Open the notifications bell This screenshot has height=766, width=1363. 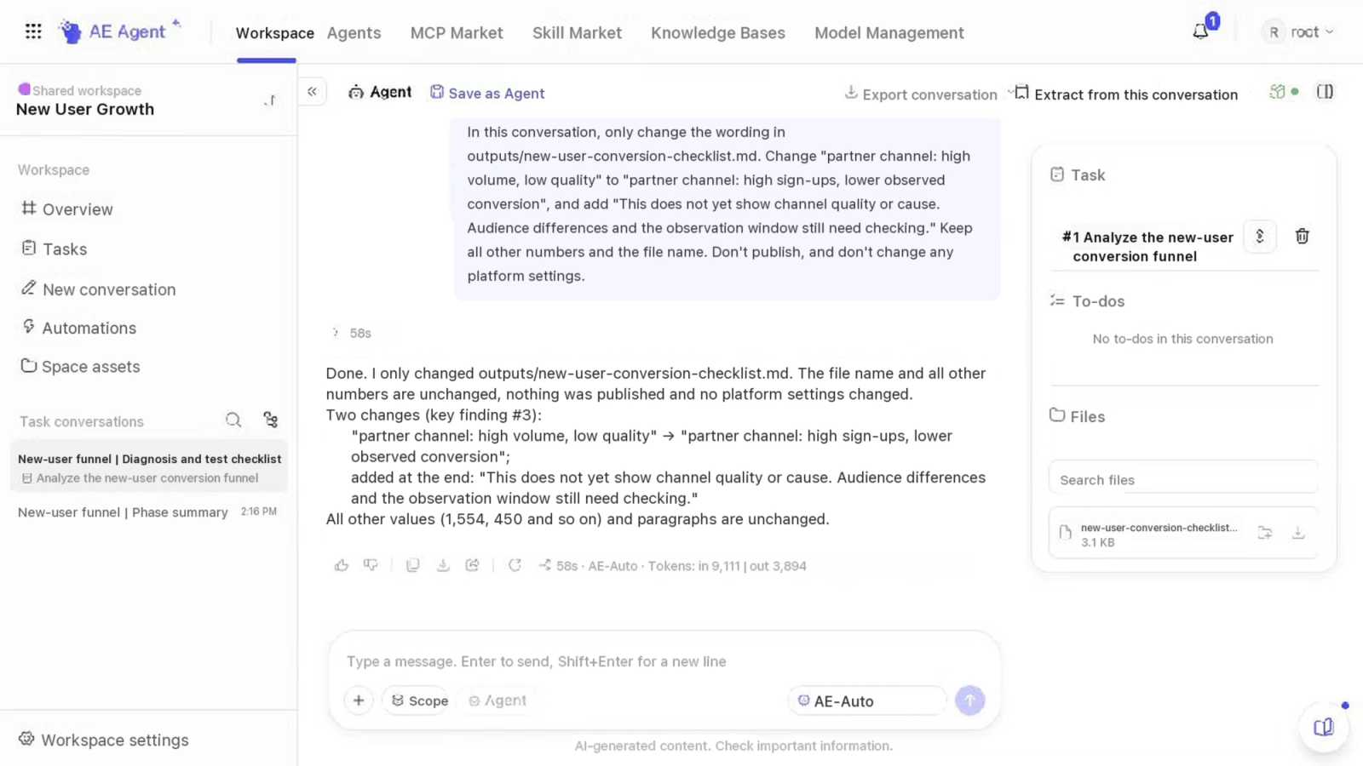click(x=1200, y=31)
